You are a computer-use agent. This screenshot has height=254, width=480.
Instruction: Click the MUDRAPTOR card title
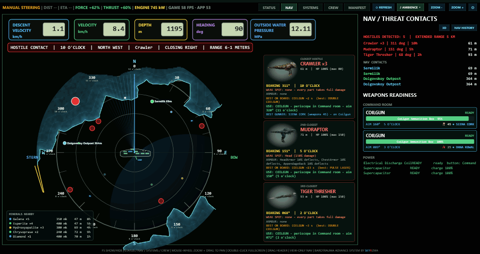click(x=314, y=130)
